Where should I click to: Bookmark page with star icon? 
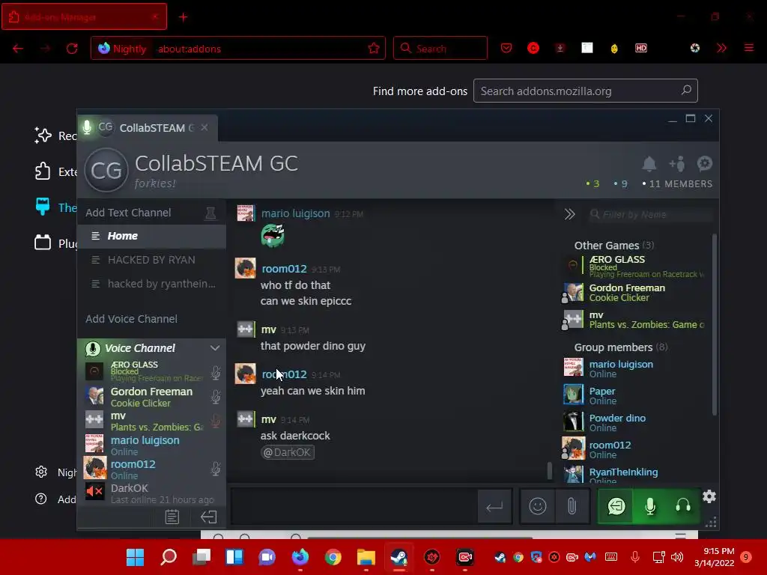(x=374, y=49)
